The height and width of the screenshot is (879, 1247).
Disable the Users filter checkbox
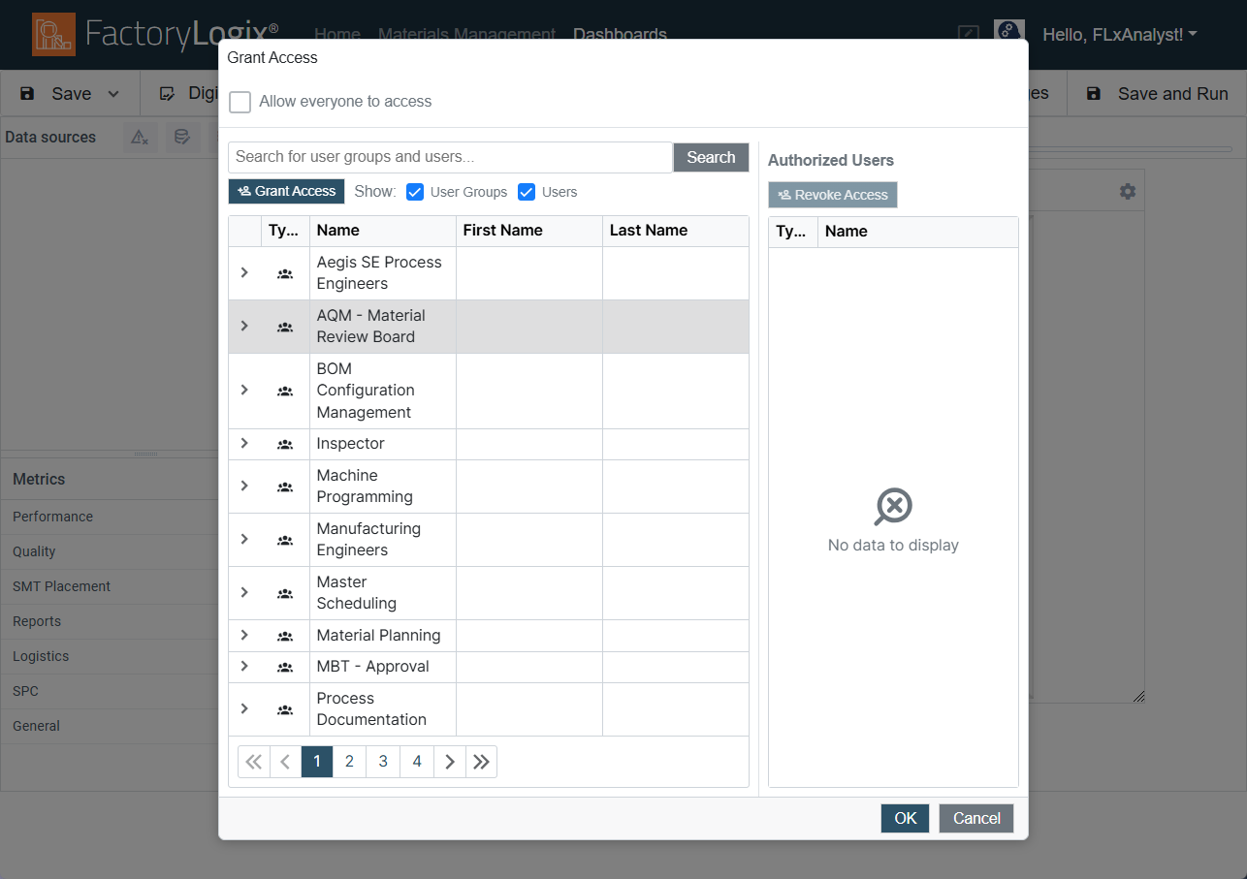[527, 192]
